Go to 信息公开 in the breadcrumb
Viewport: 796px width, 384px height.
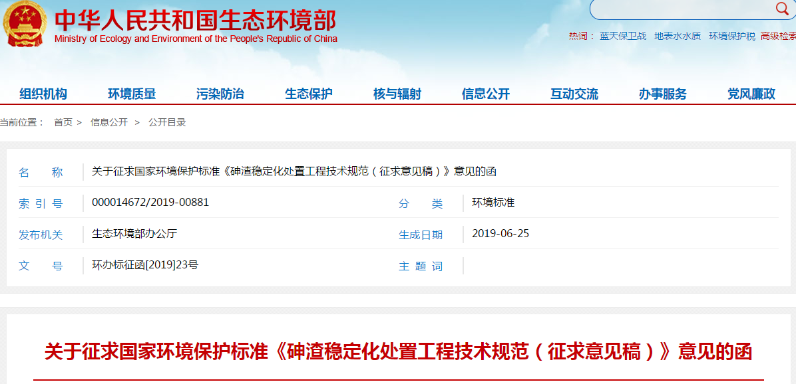109,123
